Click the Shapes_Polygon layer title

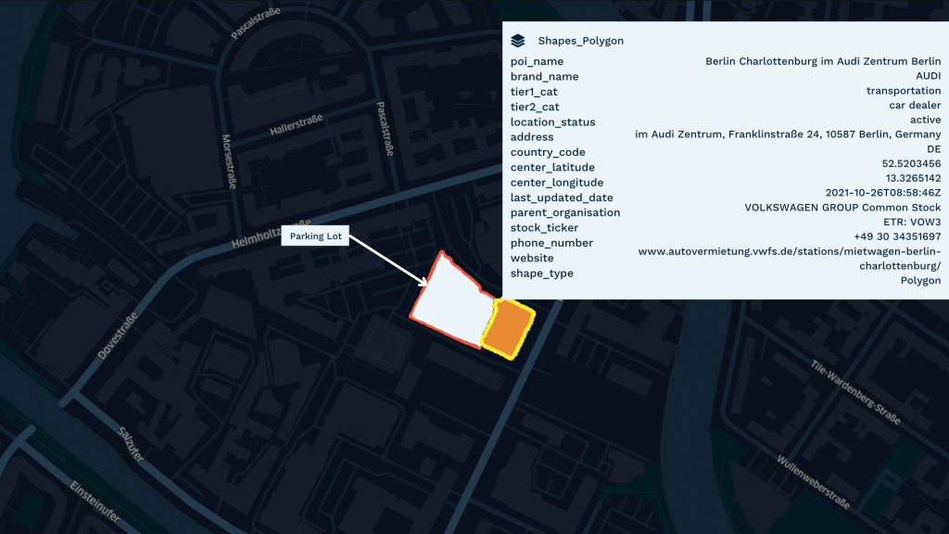580,41
